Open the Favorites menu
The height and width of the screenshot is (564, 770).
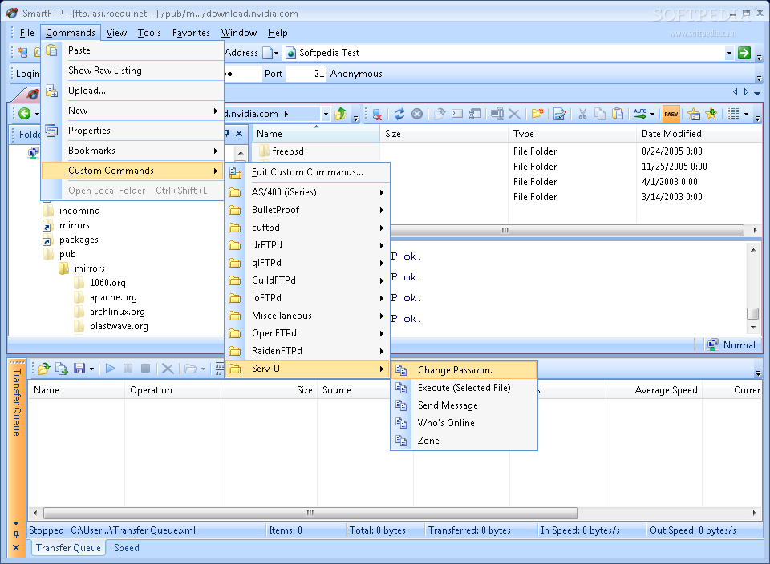tap(191, 33)
